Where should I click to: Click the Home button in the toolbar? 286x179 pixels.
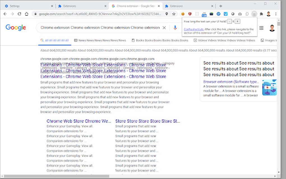(26, 13)
